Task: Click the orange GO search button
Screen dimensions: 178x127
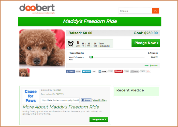Action: [x=156, y=11]
